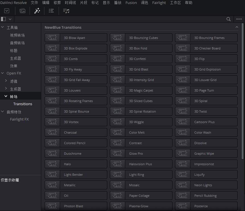This screenshot has height=211, width=245.
Task: Click the 3D Flip thumbnail icon
Action: coord(183,59)
